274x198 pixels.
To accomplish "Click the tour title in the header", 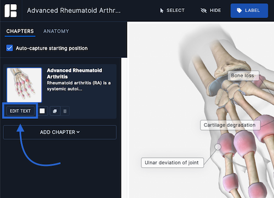I will (x=74, y=10).
